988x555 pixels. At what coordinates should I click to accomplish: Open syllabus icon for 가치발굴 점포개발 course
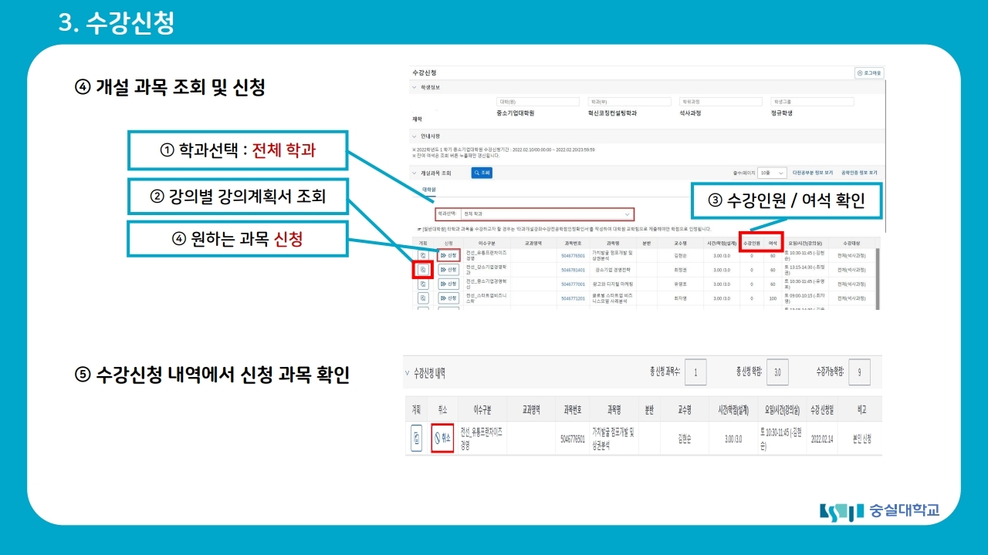coord(424,254)
